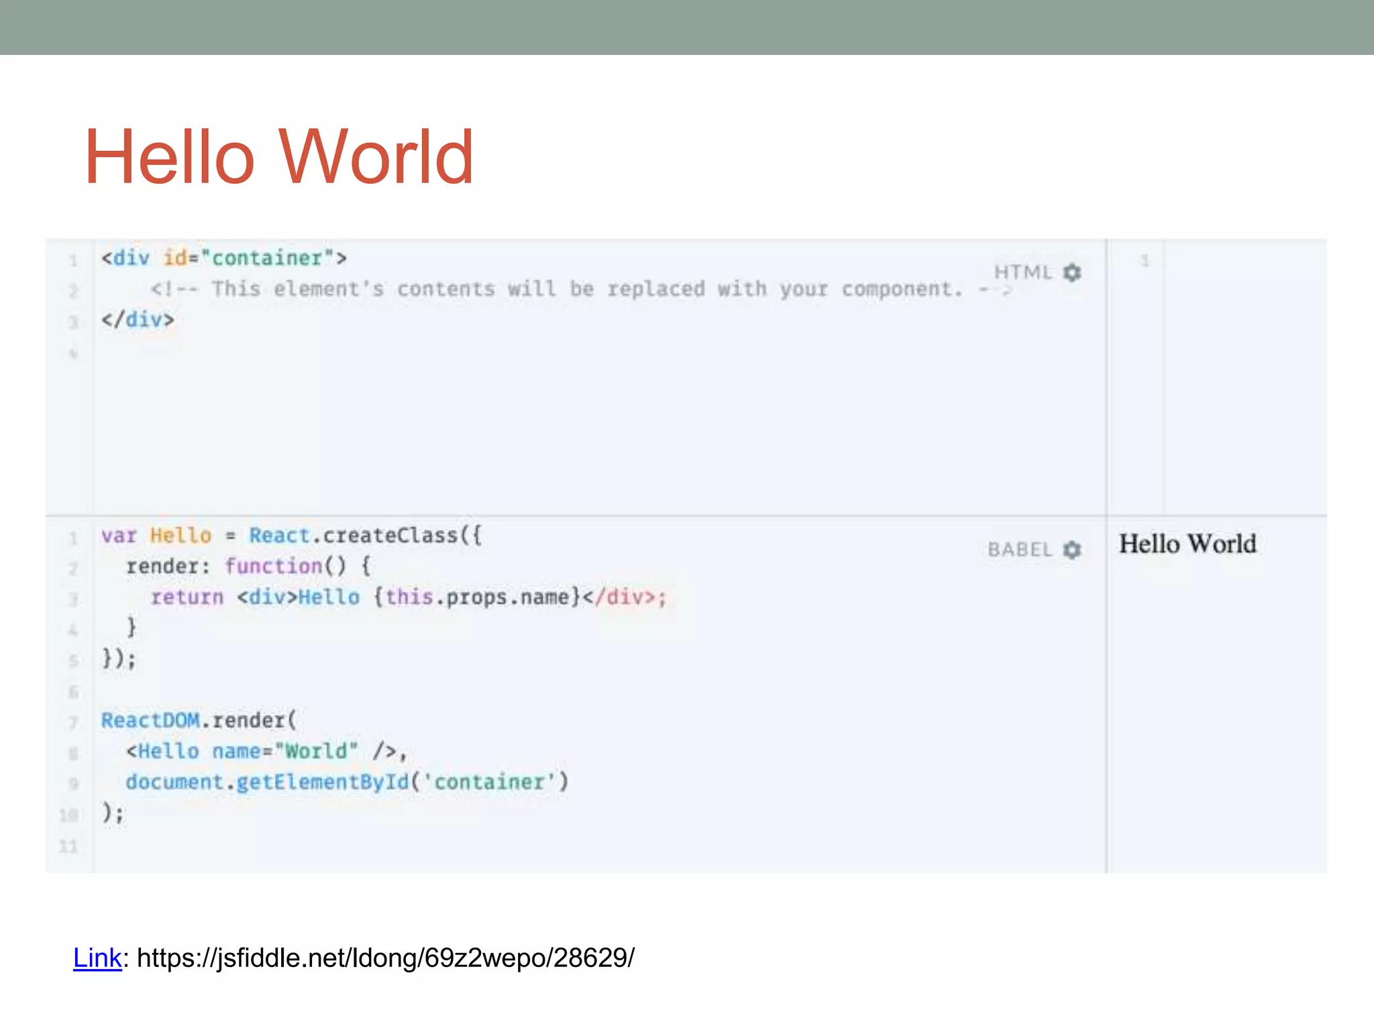Click the '<Hello name="World" />,' line
The width and height of the screenshot is (1374, 1030).
(x=266, y=751)
